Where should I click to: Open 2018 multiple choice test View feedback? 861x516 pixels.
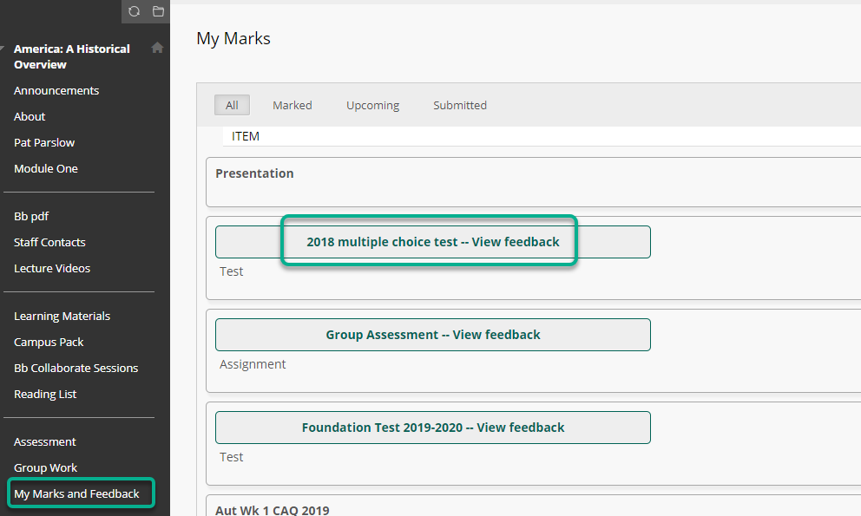(433, 242)
